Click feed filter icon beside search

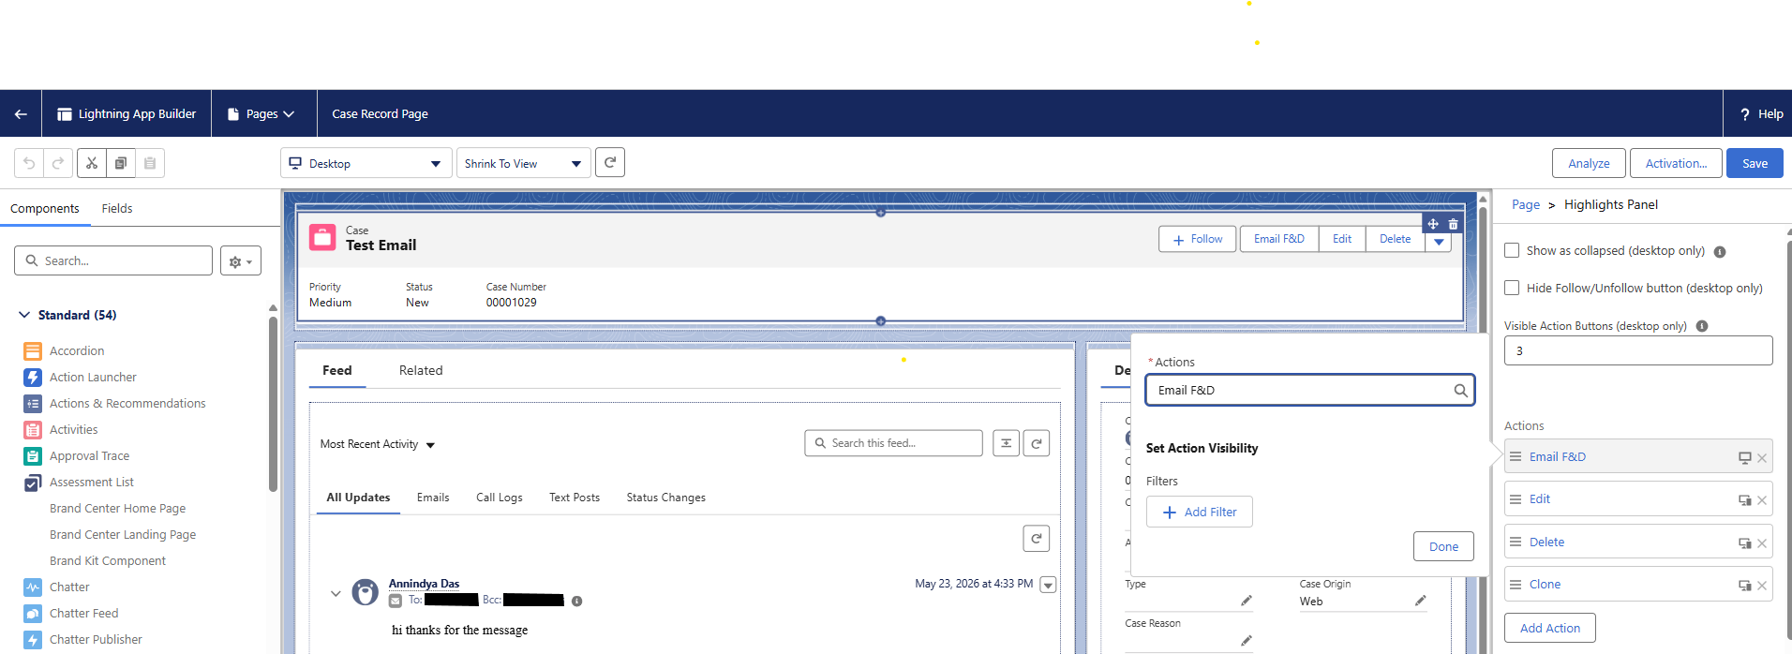click(x=1006, y=443)
